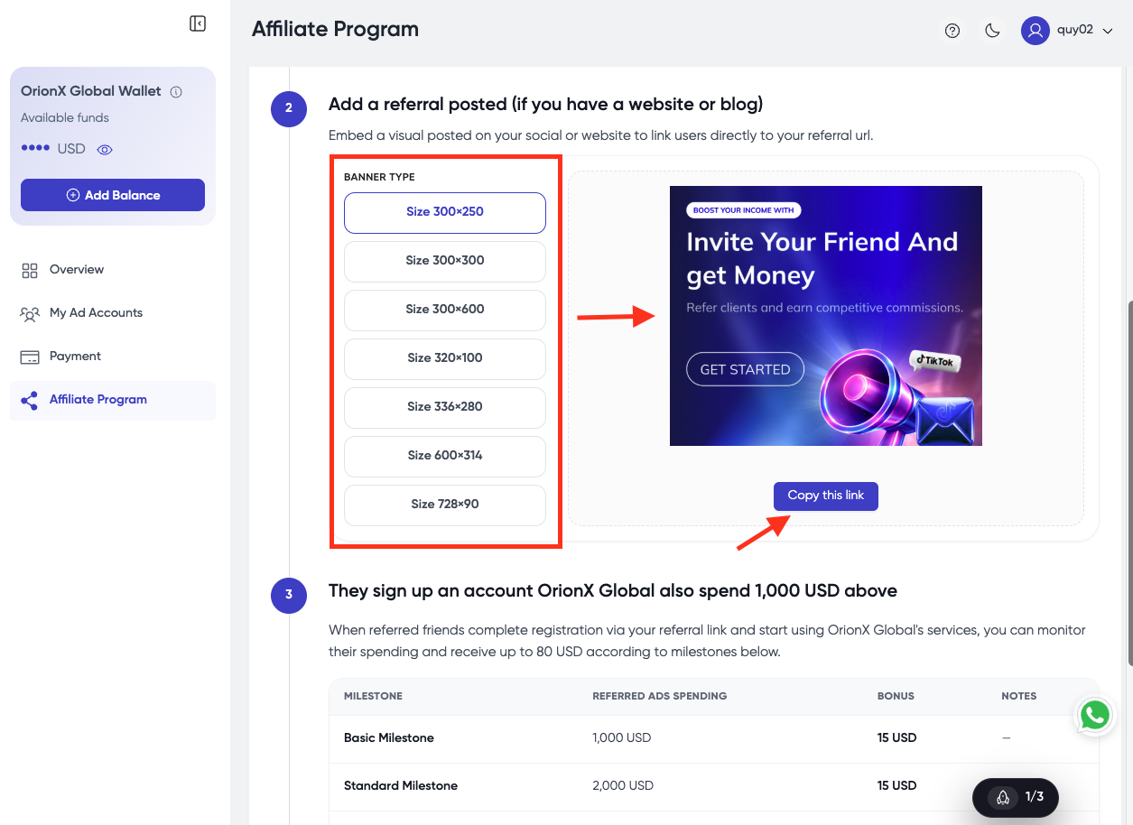Click the Available funds label

(65, 118)
